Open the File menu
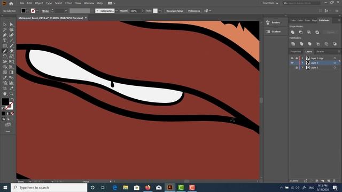 point(22,3)
